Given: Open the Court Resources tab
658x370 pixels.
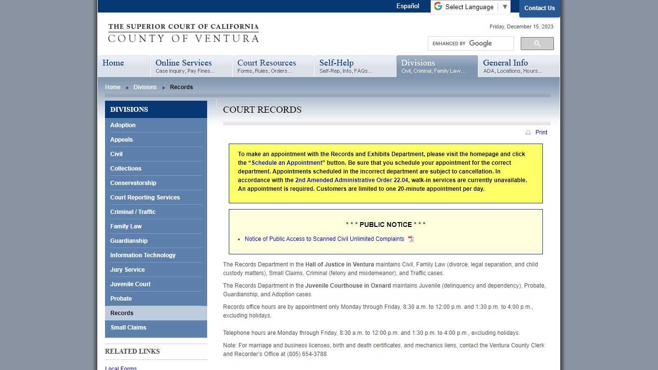Looking at the screenshot, I should click(x=273, y=66).
